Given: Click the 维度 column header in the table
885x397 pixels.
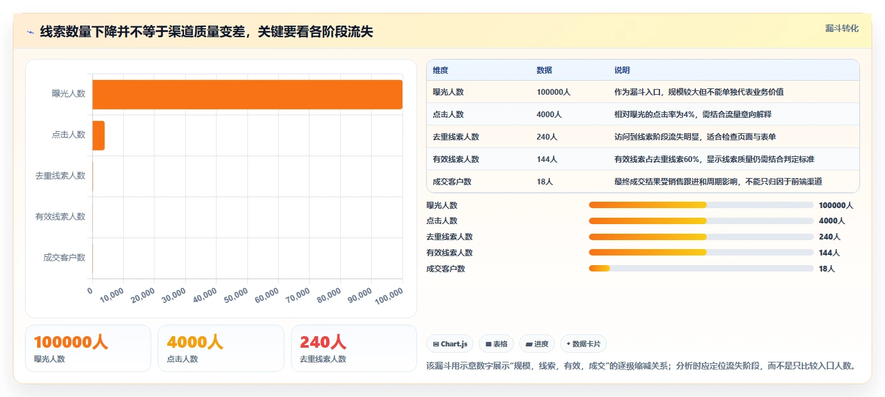Looking at the screenshot, I should coord(440,70).
